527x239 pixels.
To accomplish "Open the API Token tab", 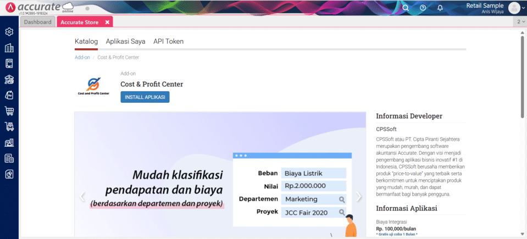I will click(168, 42).
